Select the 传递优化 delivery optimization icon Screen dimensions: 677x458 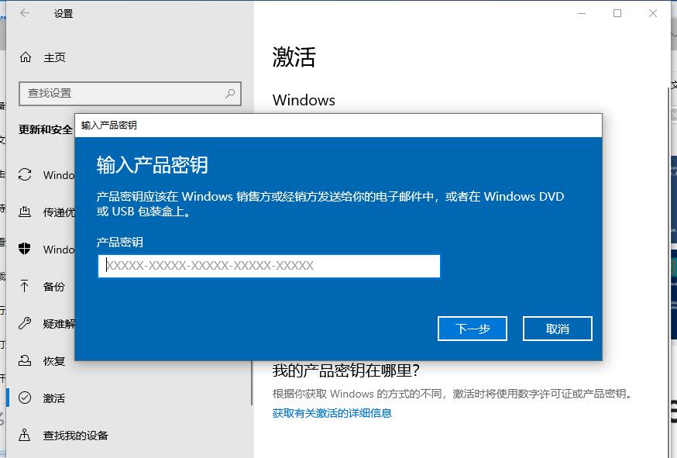tap(25, 212)
